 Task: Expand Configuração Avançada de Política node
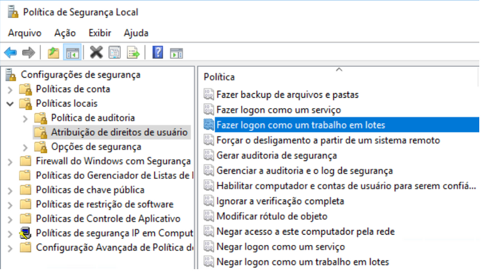coord(10,248)
